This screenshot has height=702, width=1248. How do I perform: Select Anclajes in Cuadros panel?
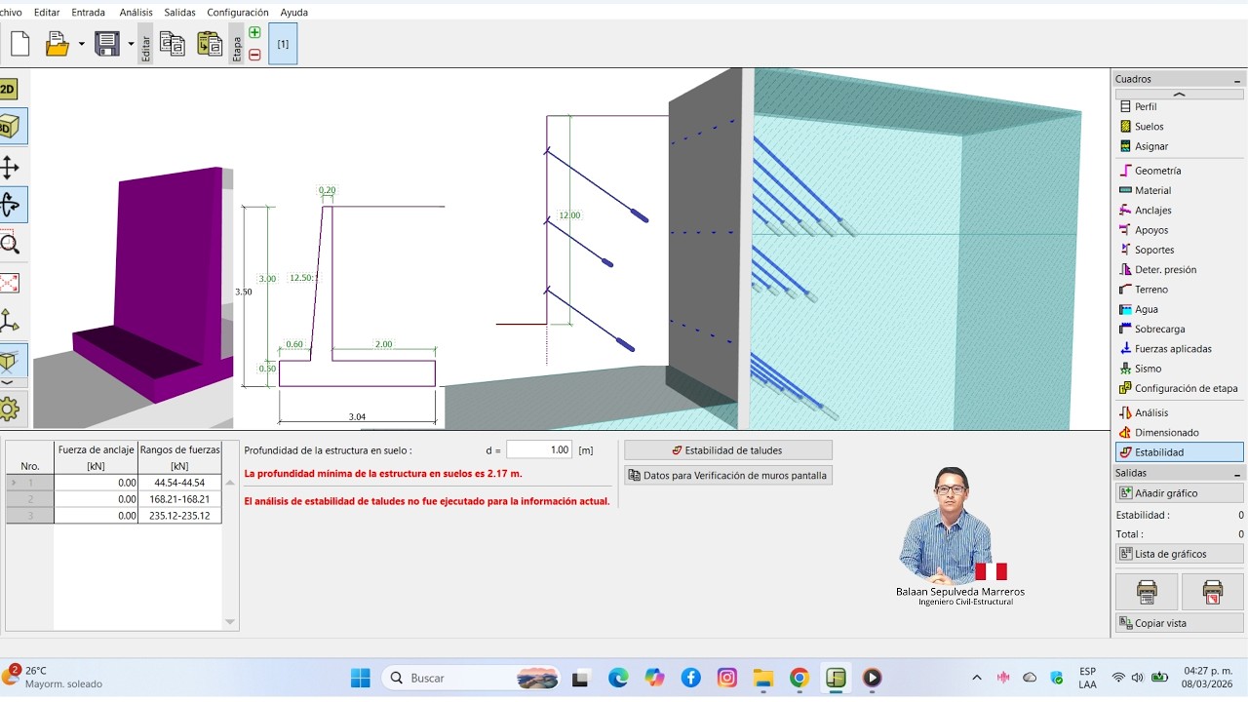[1180, 210]
